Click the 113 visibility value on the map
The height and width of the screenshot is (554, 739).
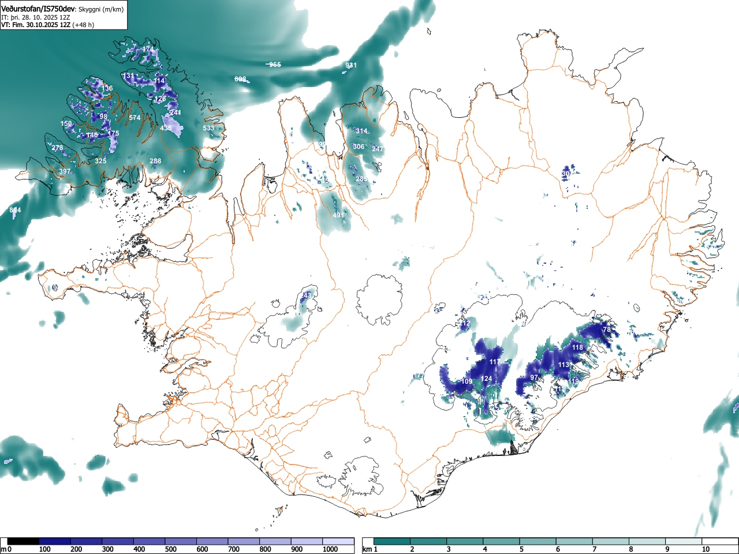coord(564,365)
